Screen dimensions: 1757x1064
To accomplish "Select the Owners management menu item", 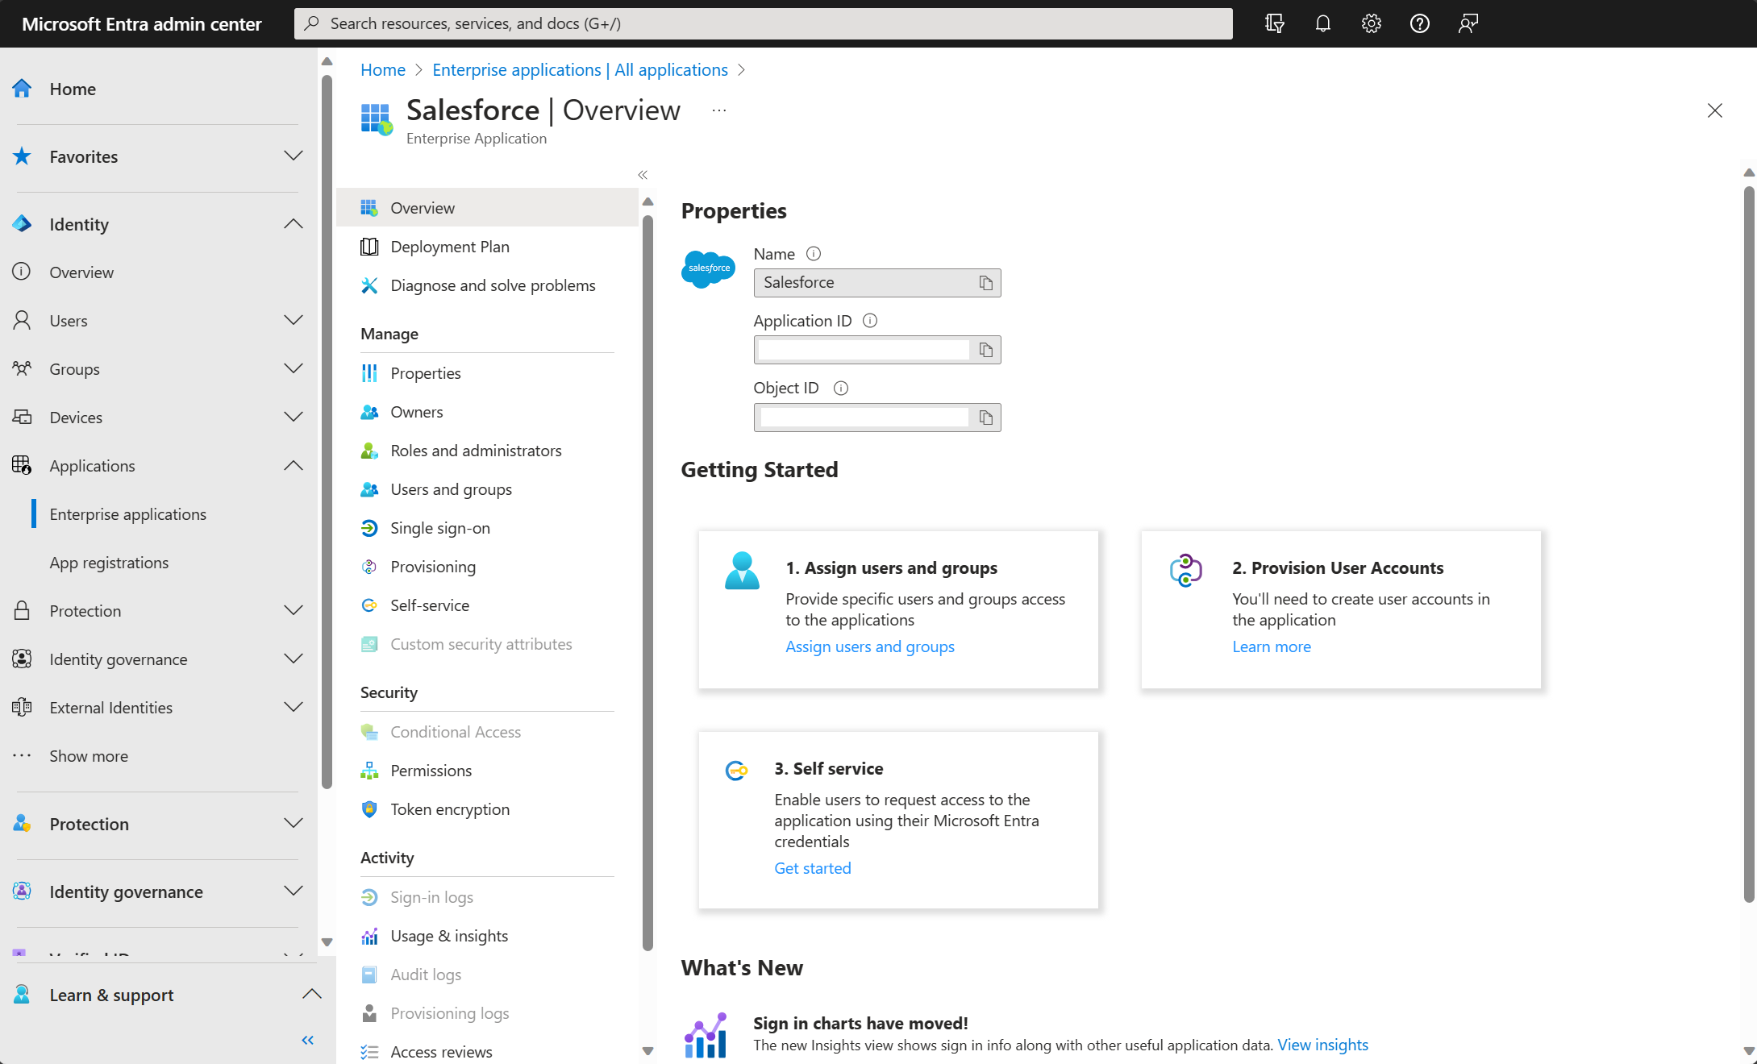I will (417, 410).
